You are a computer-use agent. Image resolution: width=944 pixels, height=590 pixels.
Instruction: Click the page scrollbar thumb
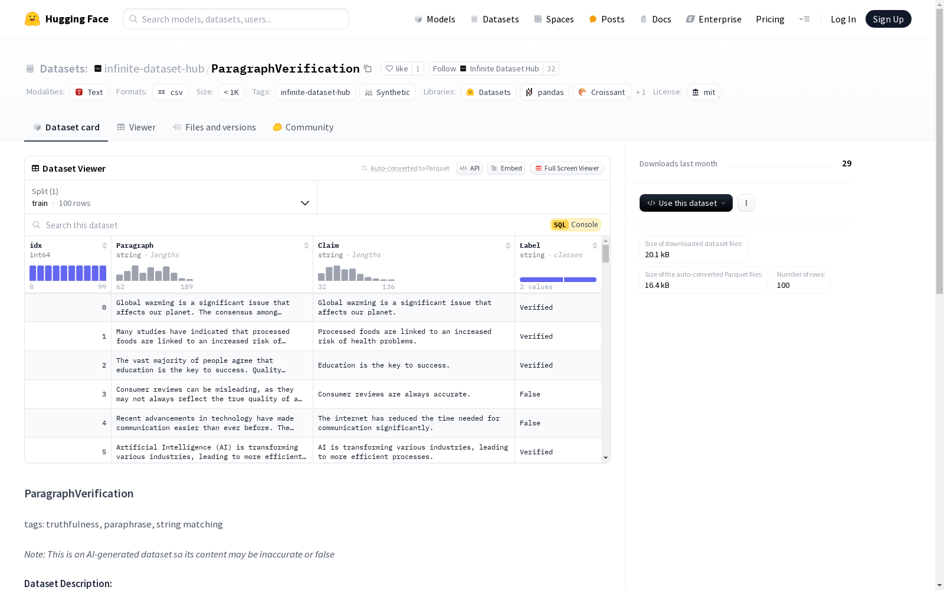[x=939, y=152]
